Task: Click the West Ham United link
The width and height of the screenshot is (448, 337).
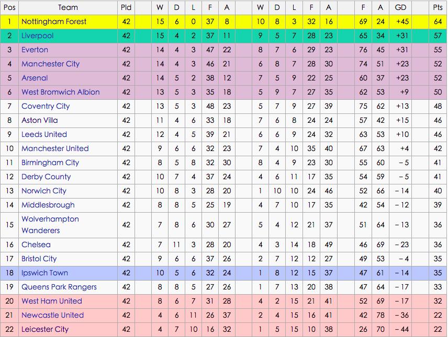Action: (x=52, y=301)
